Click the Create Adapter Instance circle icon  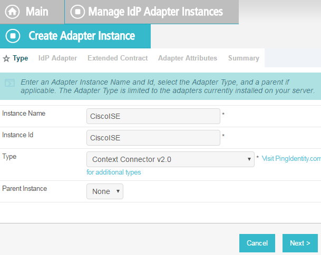tap(13, 36)
